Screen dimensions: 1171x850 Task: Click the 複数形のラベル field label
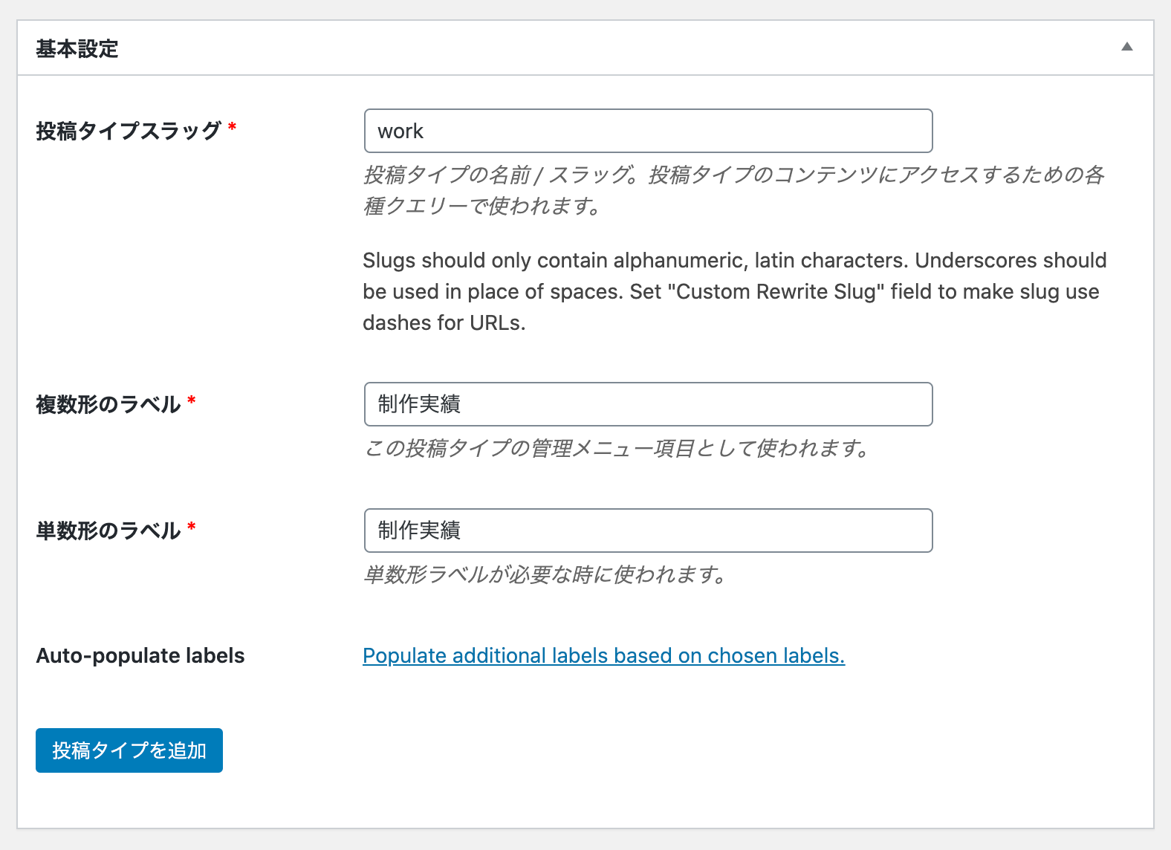tap(108, 404)
